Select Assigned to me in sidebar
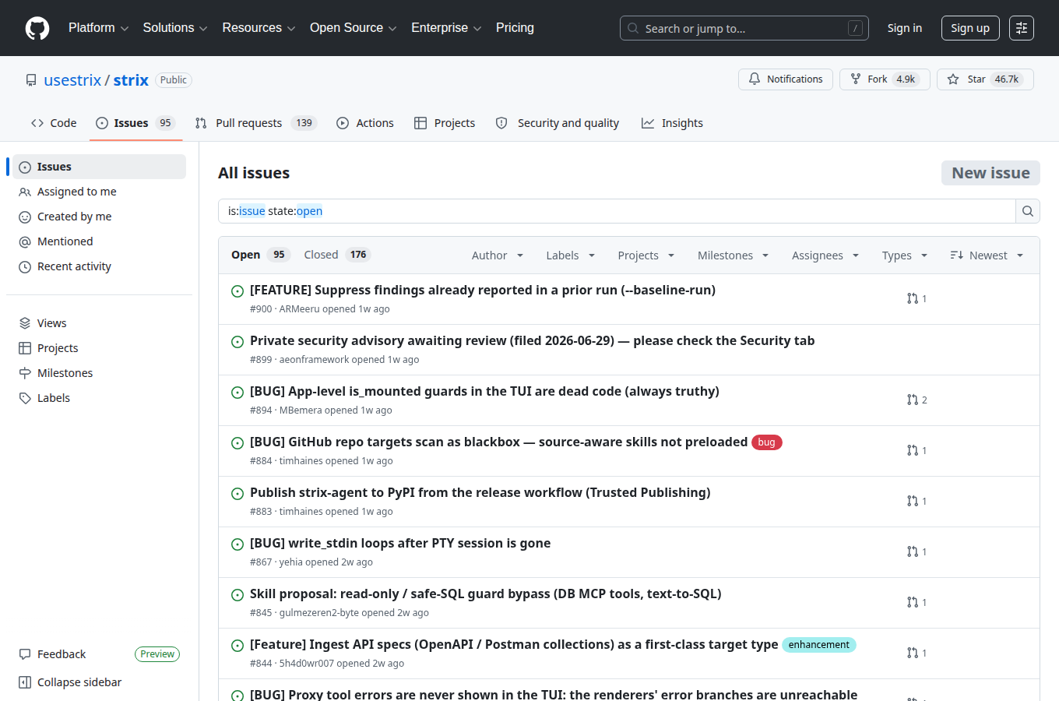Image resolution: width=1059 pixels, height=701 pixels. pos(99,192)
